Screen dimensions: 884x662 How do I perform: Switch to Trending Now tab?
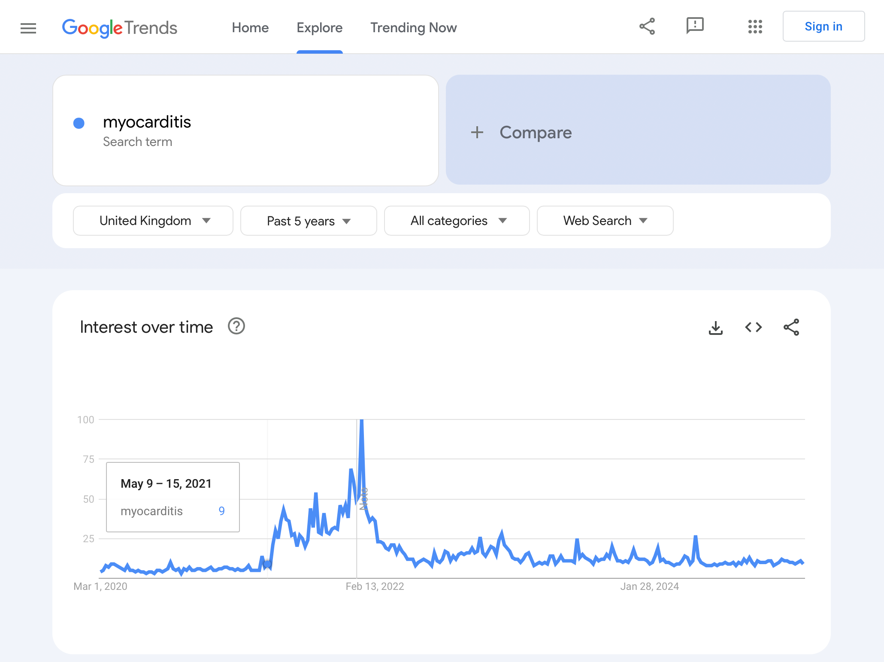point(413,27)
